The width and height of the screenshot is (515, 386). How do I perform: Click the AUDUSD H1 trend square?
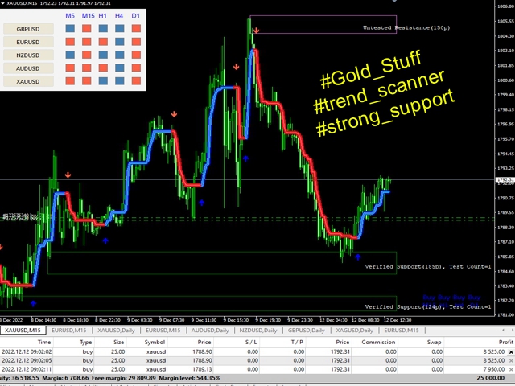103,68
